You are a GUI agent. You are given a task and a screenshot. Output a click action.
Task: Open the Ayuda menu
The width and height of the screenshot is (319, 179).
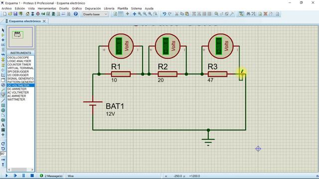149,8
